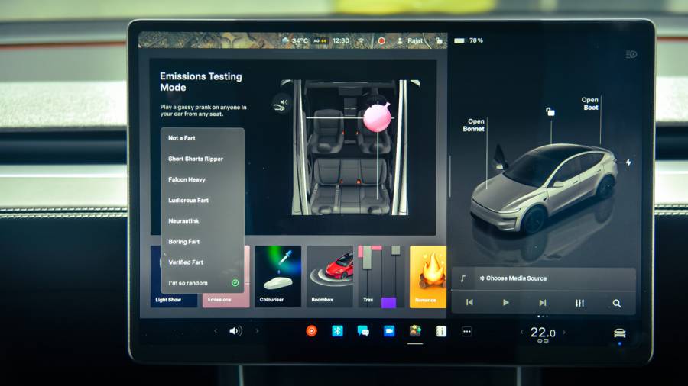Tap the unlock padlock above car

pyautogui.click(x=550, y=111)
